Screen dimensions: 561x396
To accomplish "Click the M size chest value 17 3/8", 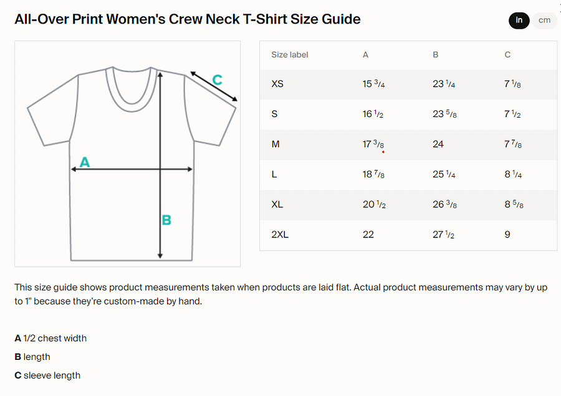I will 373,144.
